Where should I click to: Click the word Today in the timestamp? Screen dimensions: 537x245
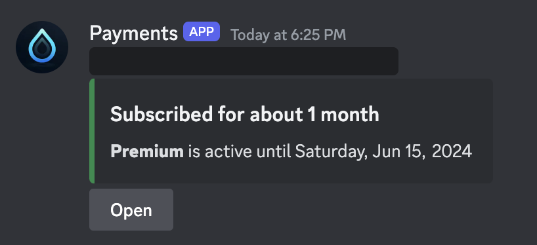(249, 35)
